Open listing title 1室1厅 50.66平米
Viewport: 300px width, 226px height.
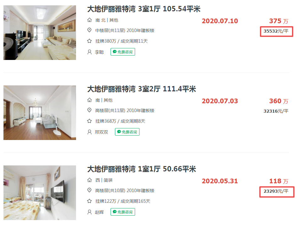[142, 169]
